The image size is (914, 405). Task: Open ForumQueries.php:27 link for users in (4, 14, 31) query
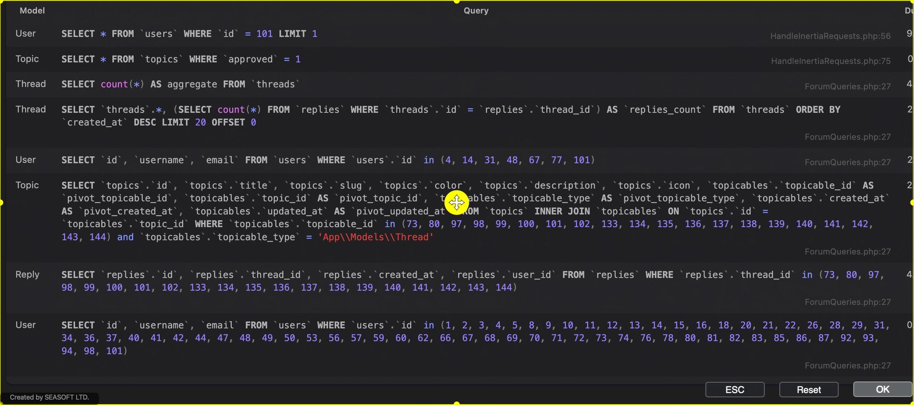[848, 162]
